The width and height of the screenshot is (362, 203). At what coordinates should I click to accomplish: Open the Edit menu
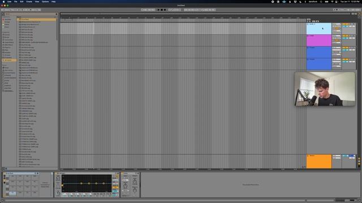21,2
